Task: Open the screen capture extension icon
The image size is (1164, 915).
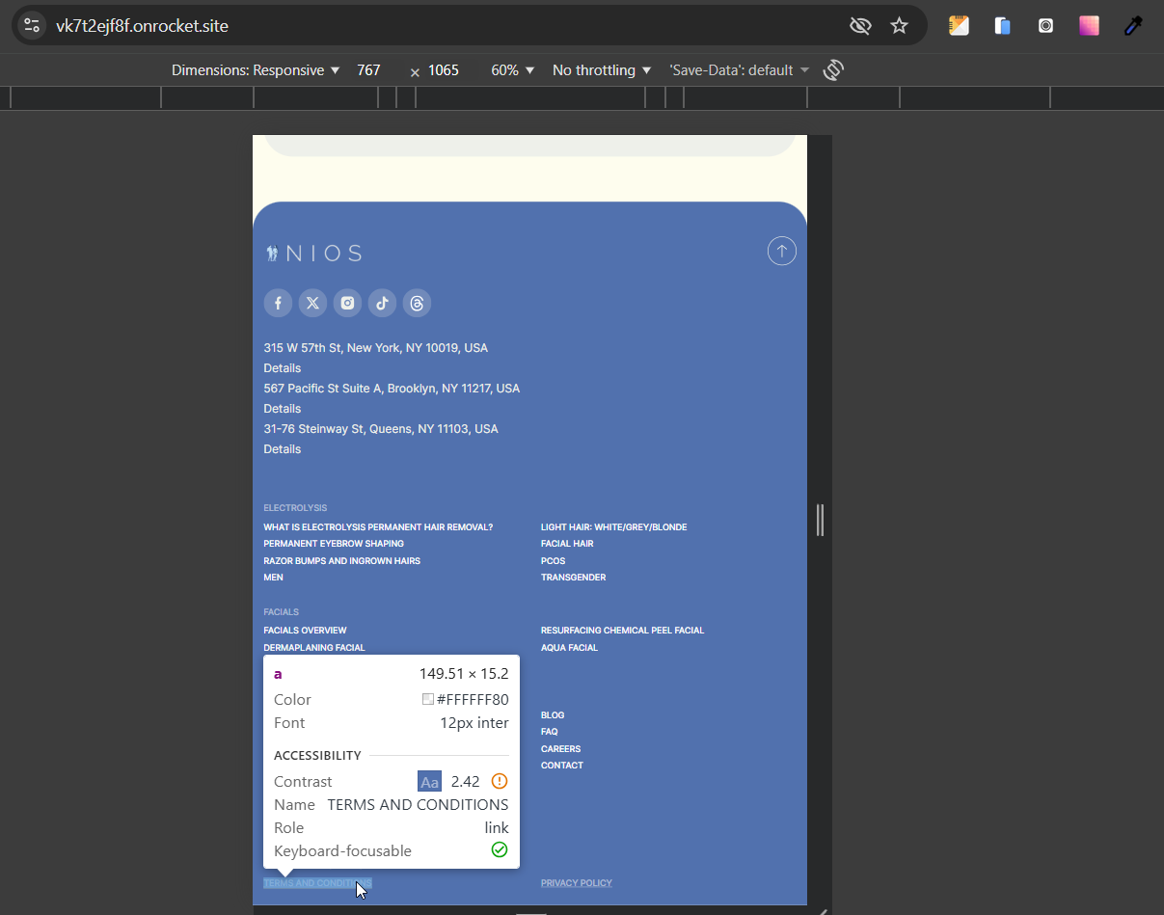Action: point(1045,26)
